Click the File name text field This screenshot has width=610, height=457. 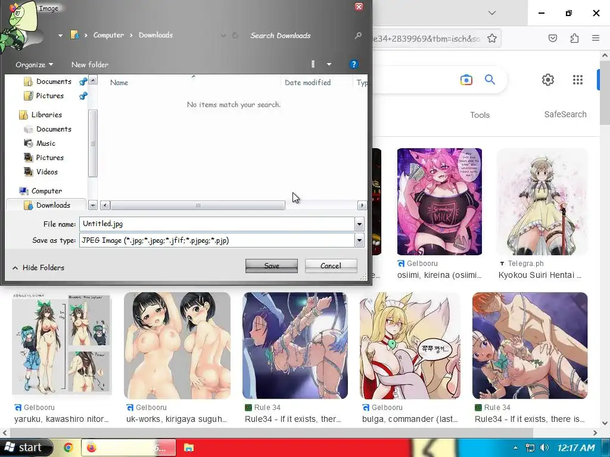coord(217,224)
